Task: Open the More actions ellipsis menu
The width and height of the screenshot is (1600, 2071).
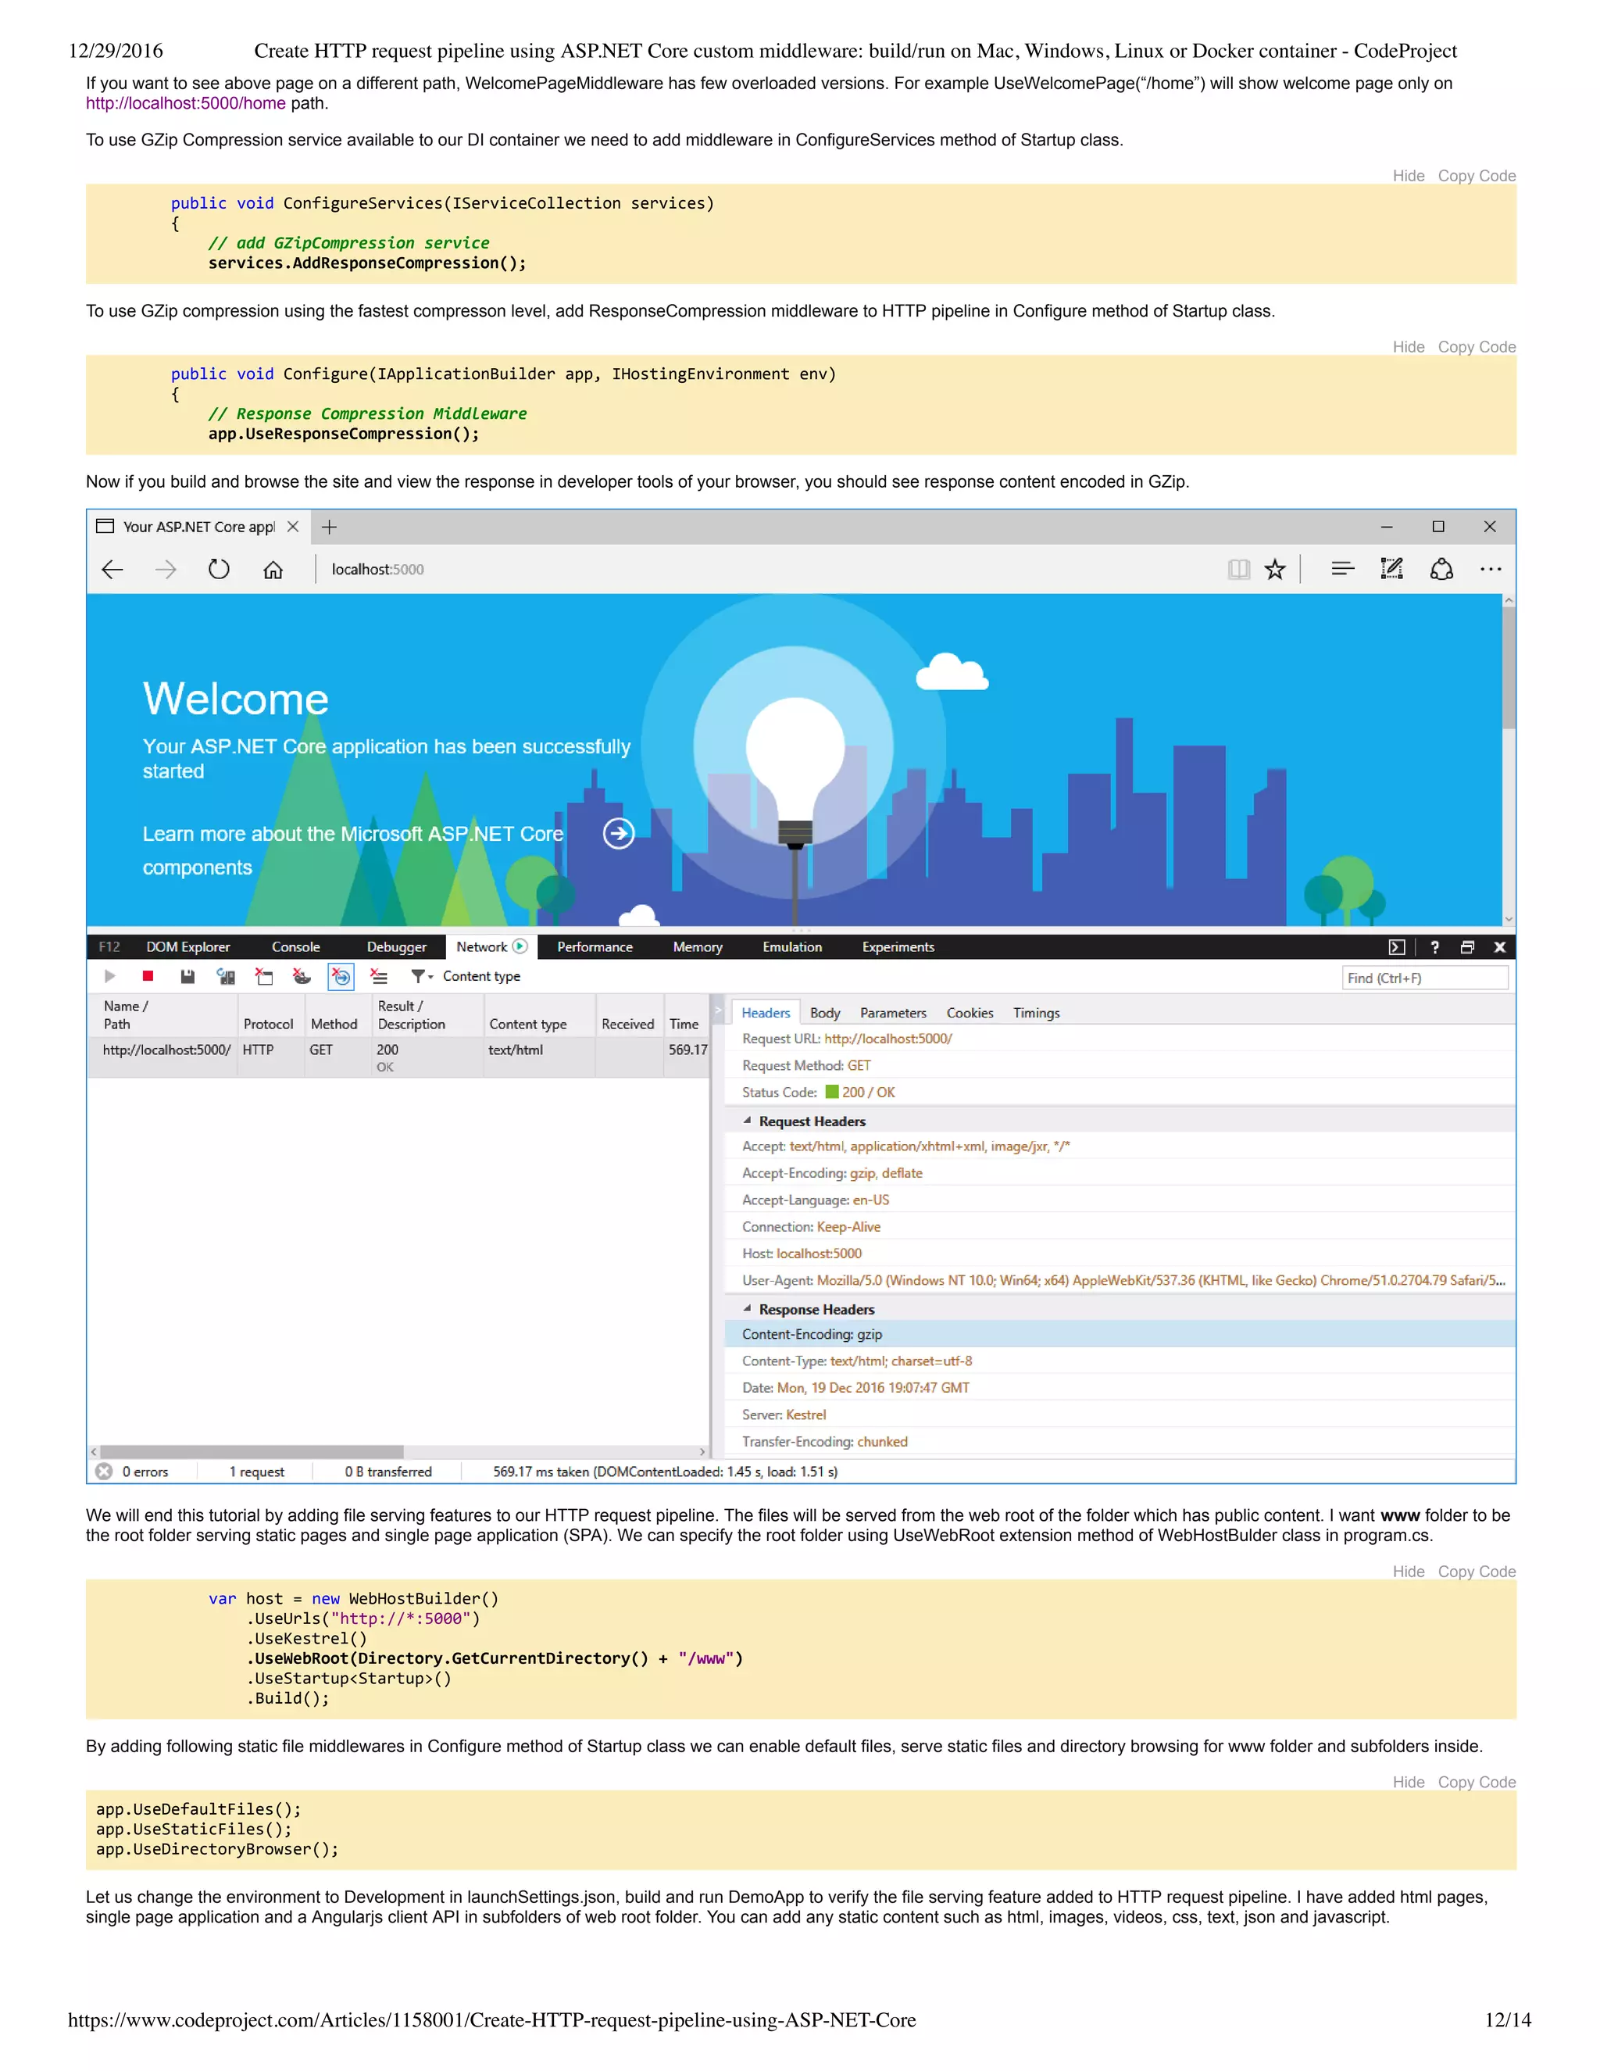Action: (x=1490, y=569)
